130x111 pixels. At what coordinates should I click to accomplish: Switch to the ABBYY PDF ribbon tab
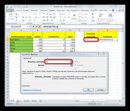tap(103, 10)
